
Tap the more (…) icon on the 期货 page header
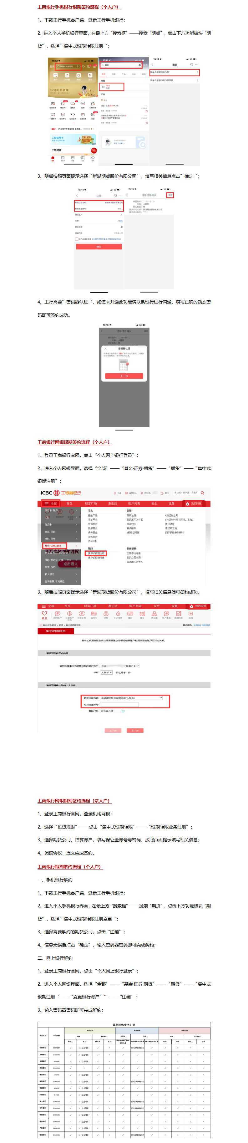click(x=196, y=65)
